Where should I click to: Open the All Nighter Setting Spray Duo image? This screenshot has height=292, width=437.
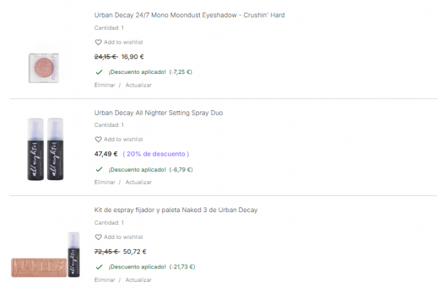(46, 149)
